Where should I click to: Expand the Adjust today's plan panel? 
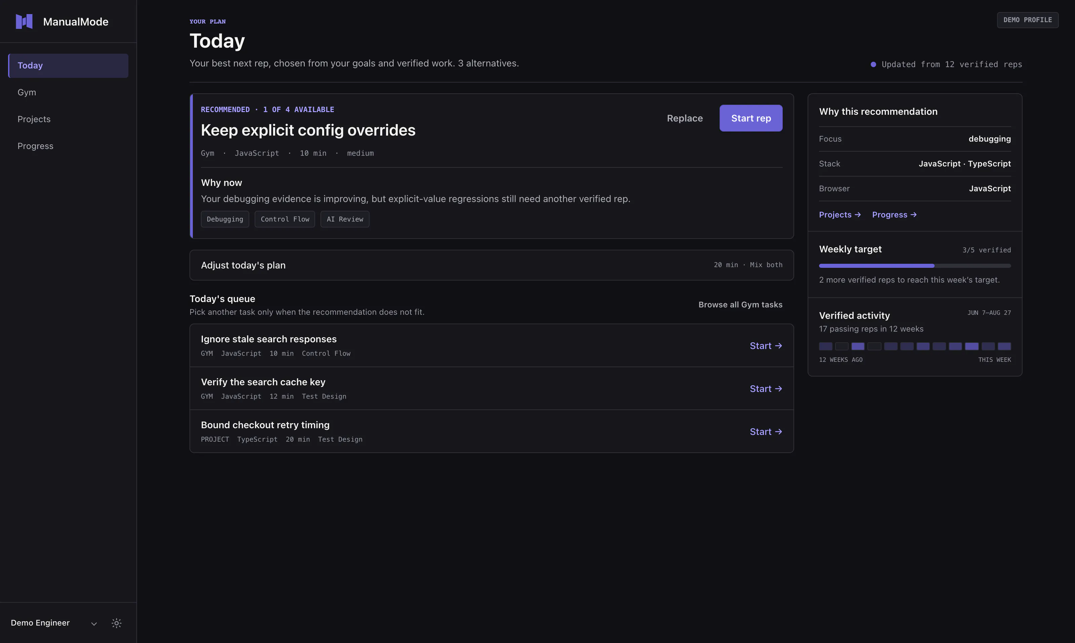pyautogui.click(x=491, y=265)
